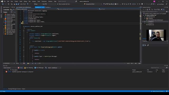Image resolution: width=169 pixels, height=95 pixels.
Task: Click the Categorized icon in Properties panel
Action: pyautogui.click(x=143, y=45)
